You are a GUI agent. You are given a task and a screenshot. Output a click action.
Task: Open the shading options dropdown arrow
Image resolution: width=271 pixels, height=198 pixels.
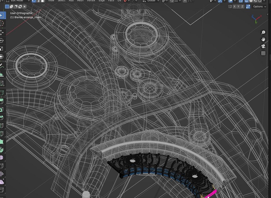coord(264,1)
